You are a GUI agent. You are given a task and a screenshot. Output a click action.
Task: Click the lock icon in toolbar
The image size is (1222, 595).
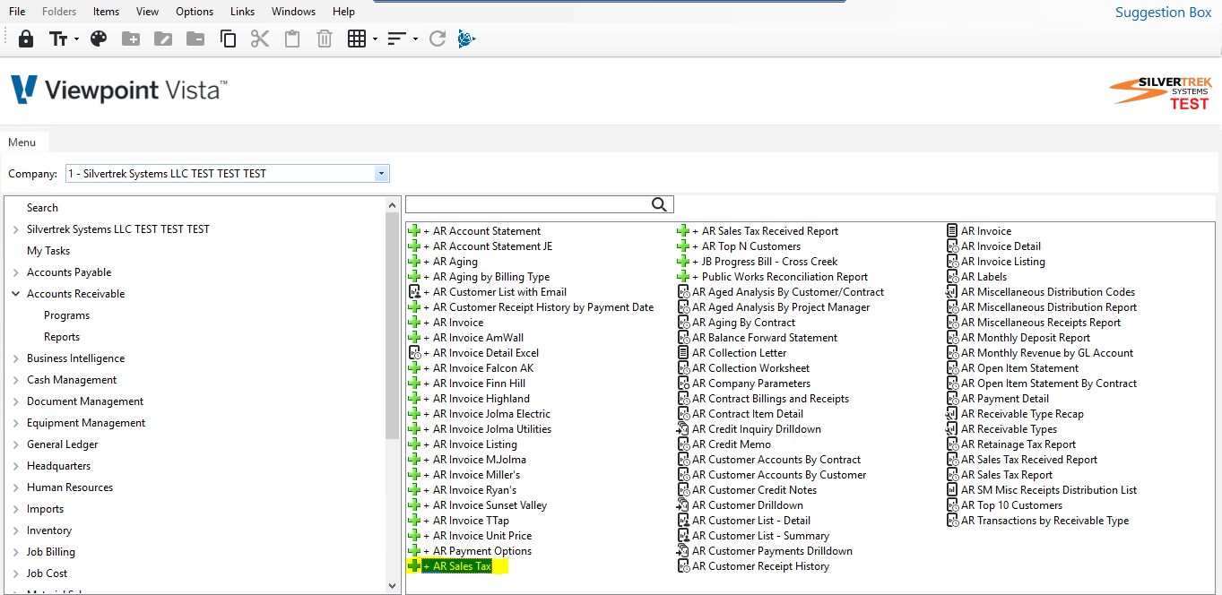[26, 39]
